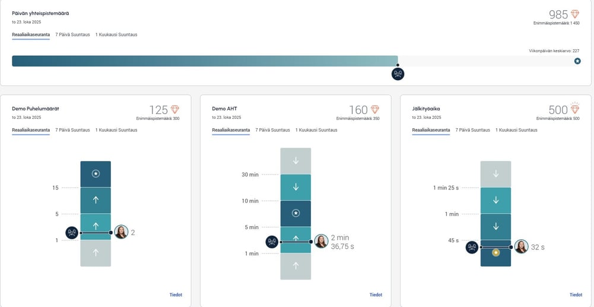Viewport: 594px width, 307px height.
Task: Click the diamond icon beside 125 in Demo Puhelumäärät
Action: pyautogui.click(x=174, y=110)
